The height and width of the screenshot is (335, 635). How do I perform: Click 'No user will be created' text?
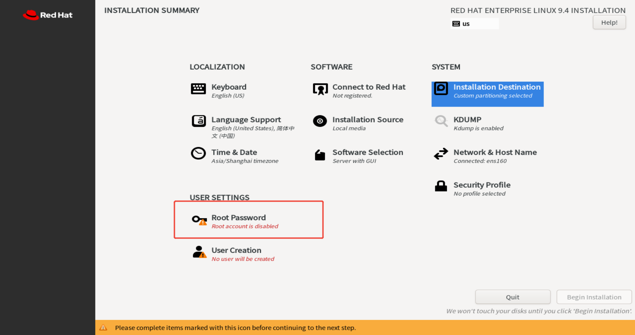click(243, 259)
